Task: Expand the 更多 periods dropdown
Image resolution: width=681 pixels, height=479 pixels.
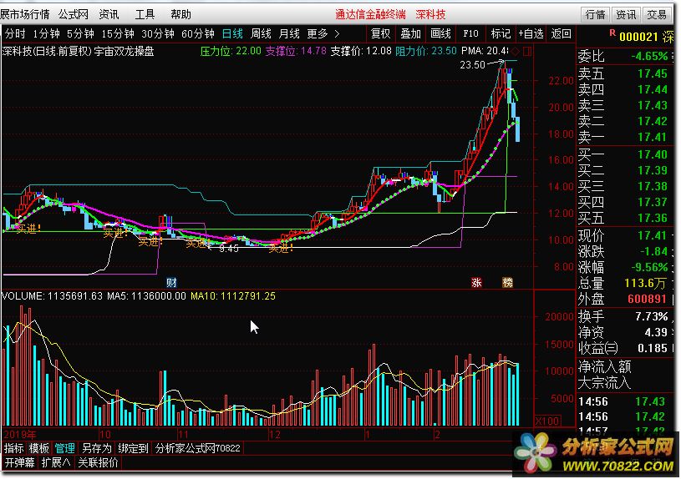Action: (323, 33)
